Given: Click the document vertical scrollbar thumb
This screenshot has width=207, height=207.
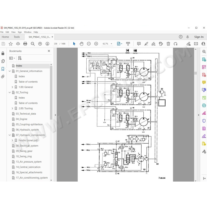Looking at the screenshot, I should [195, 73].
